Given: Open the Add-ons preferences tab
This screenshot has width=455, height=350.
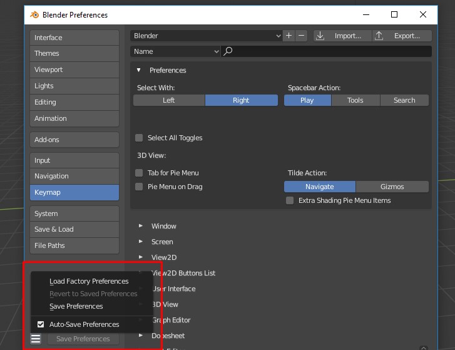Looking at the screenshot, I should (74, 140).
